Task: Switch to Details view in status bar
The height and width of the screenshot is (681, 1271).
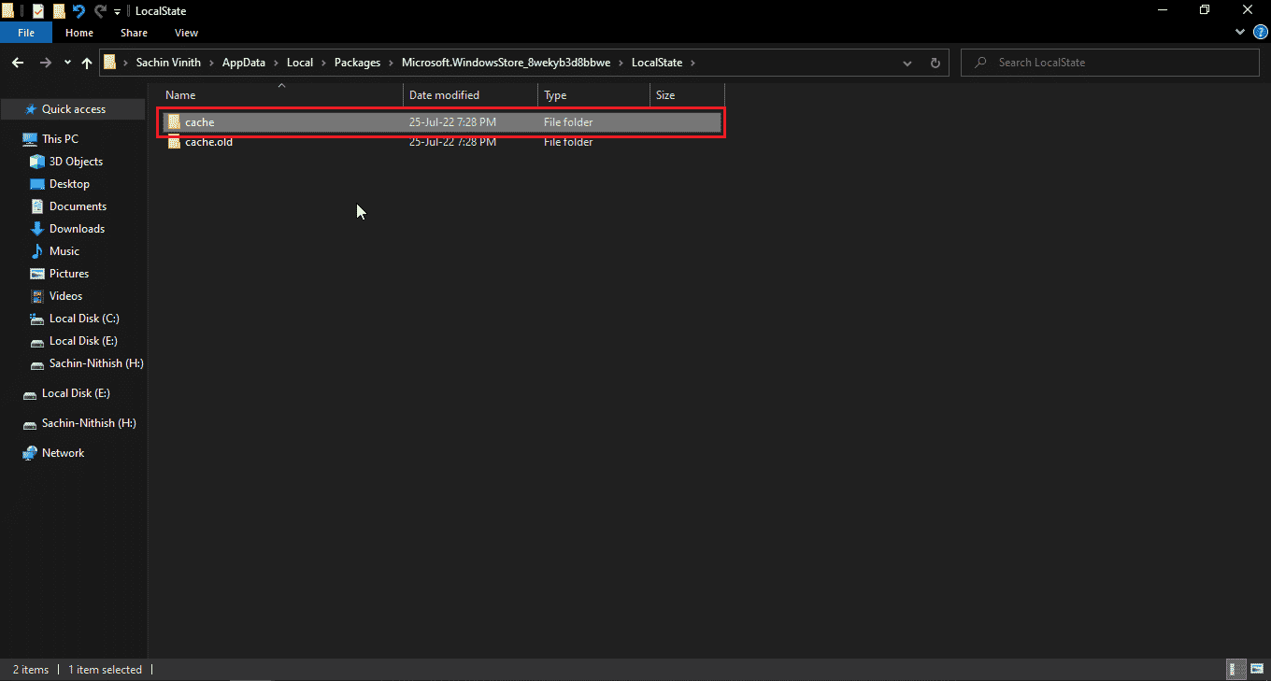Action: (1236, 669)
